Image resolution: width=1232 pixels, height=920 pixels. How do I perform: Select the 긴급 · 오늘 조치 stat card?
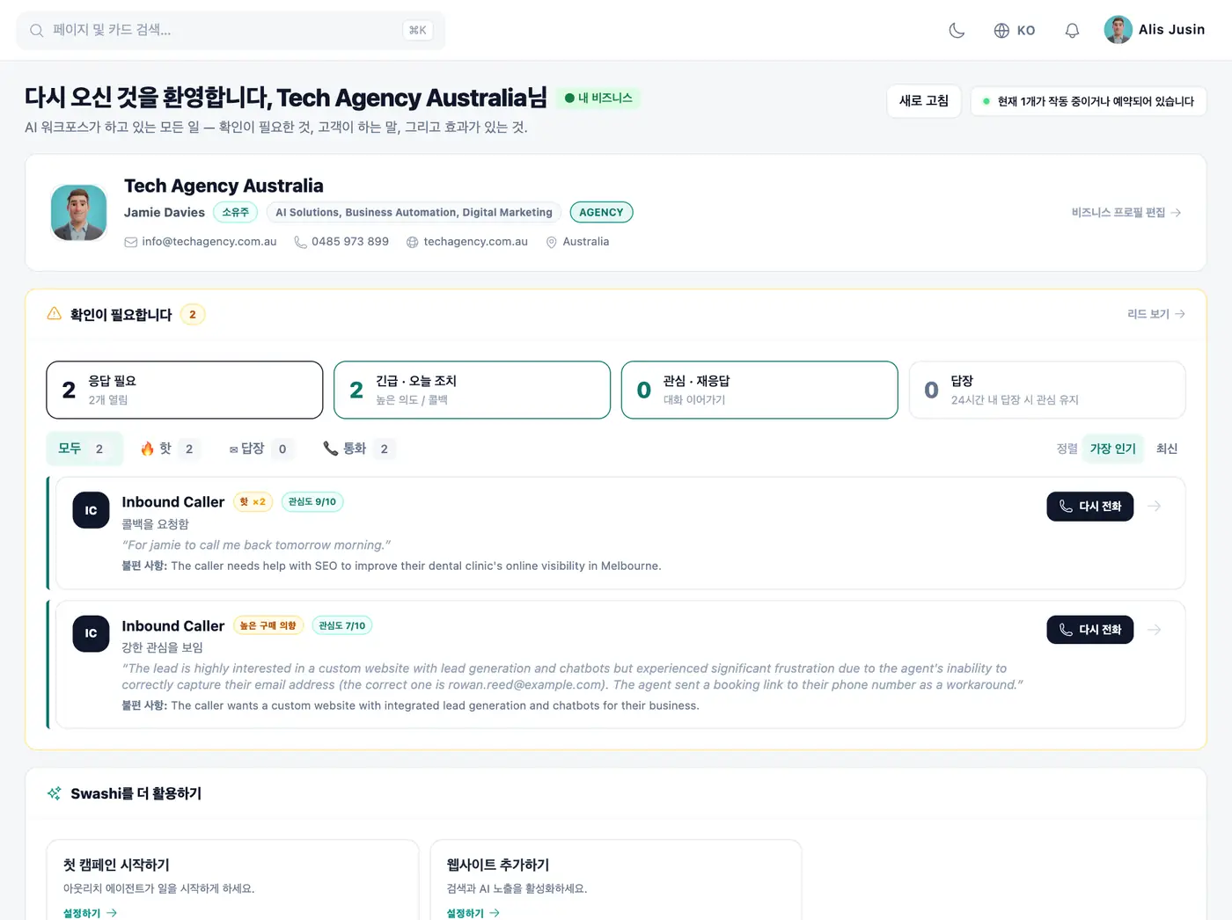[x=472, y=390]
